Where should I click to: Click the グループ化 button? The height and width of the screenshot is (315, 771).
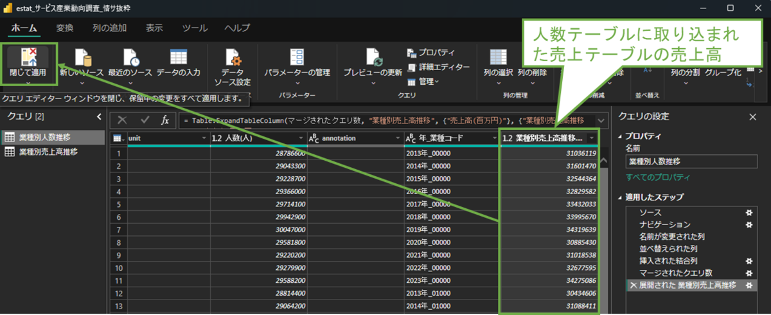pos(723,73)
